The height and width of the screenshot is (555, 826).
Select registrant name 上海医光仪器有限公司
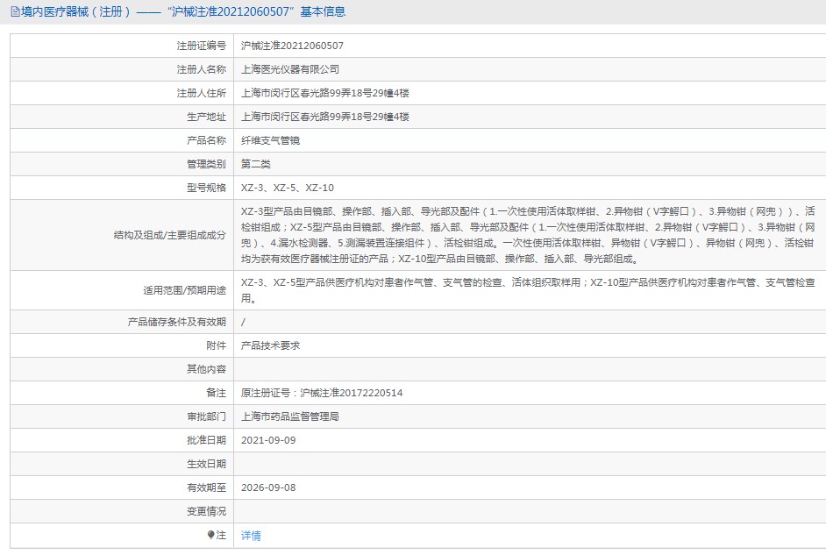pyautogui.click(x=289, y=69)
